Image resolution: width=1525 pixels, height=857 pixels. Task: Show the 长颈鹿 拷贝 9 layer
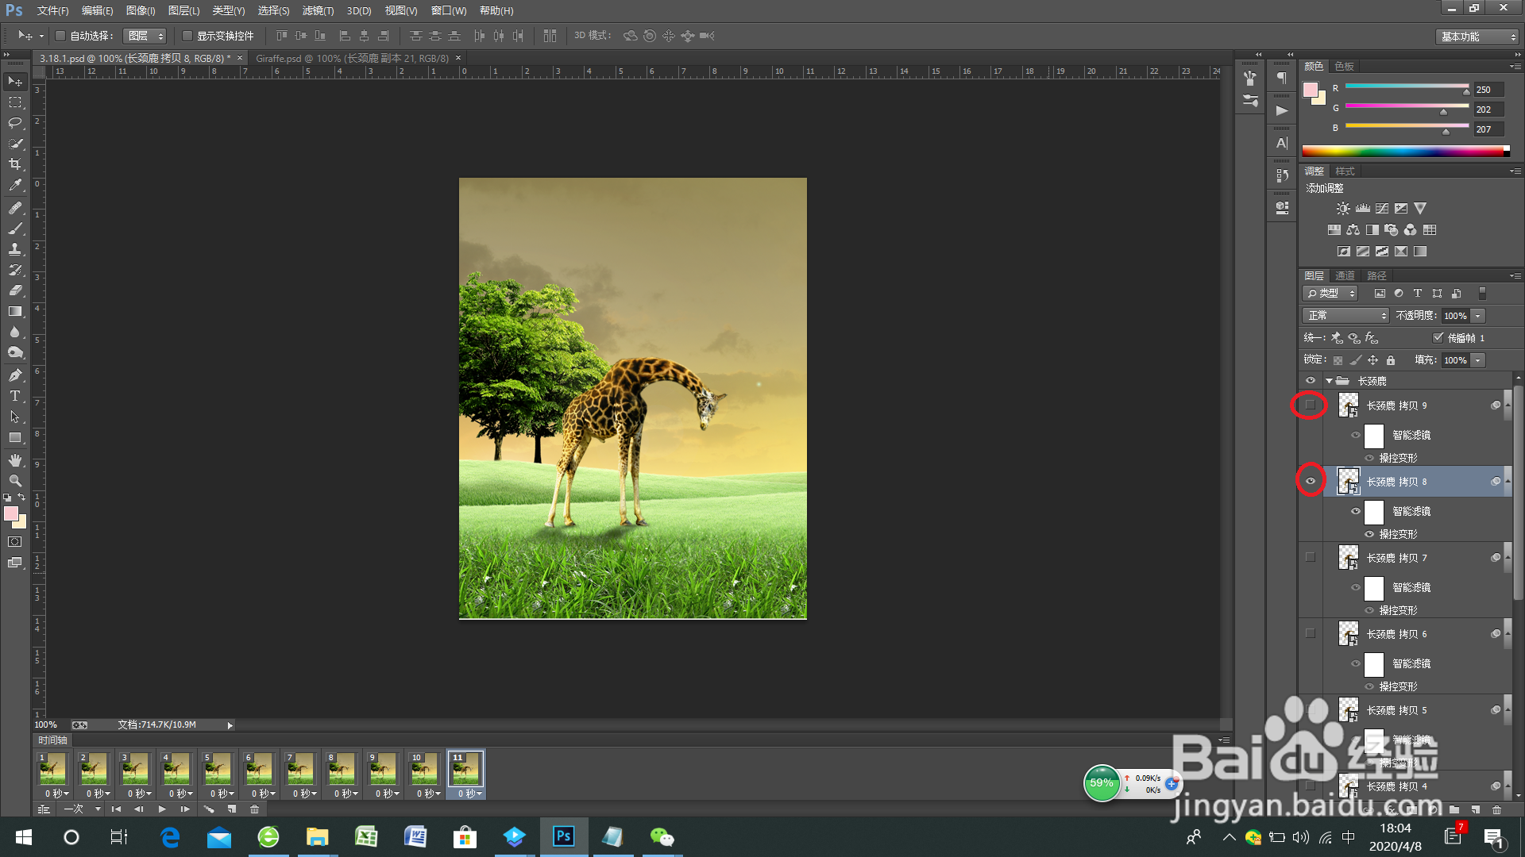(x=1311, y=405)
